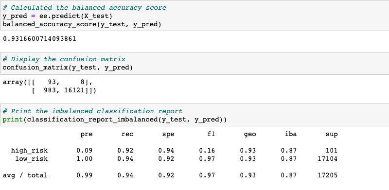The height and width of the screenshot is (190, 389).
Task: Click the 'f1' column header
Action: 211,134
